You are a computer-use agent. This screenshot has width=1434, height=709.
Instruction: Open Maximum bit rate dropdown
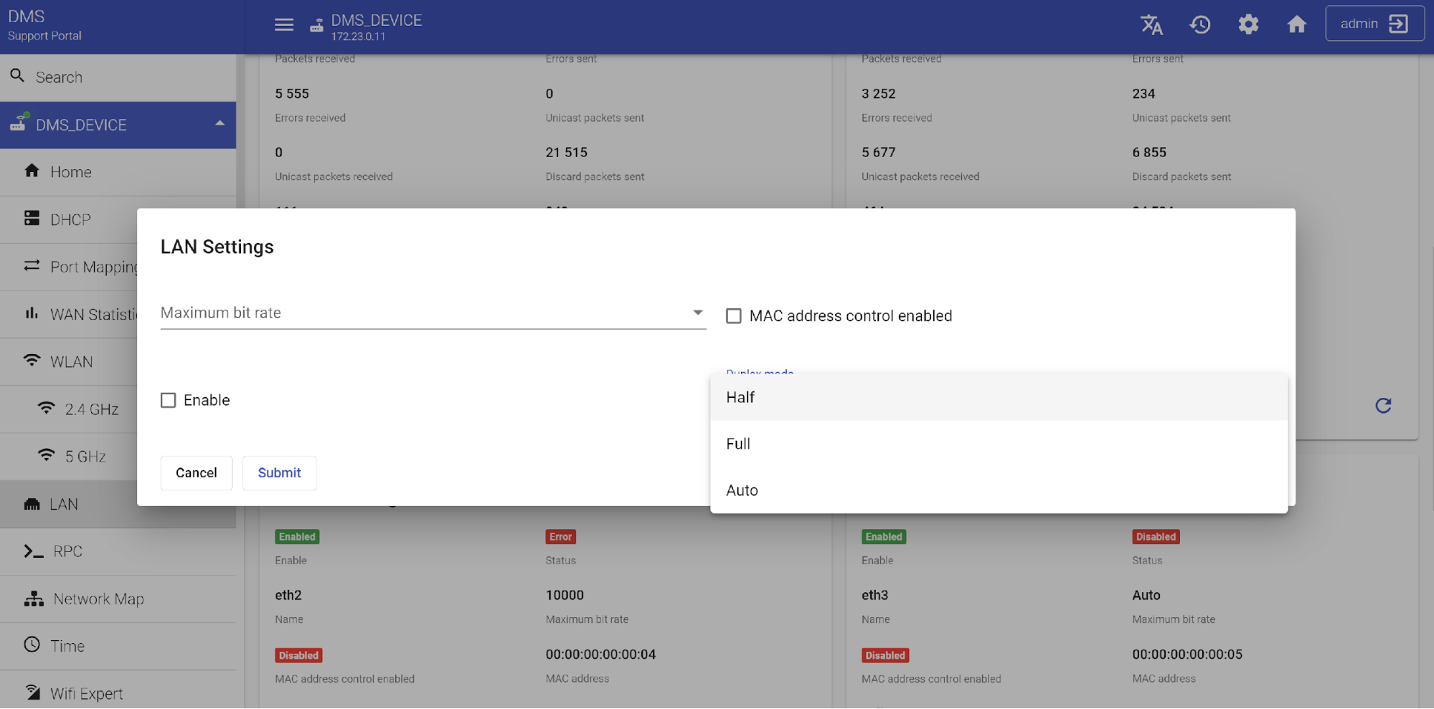point(433,313)
